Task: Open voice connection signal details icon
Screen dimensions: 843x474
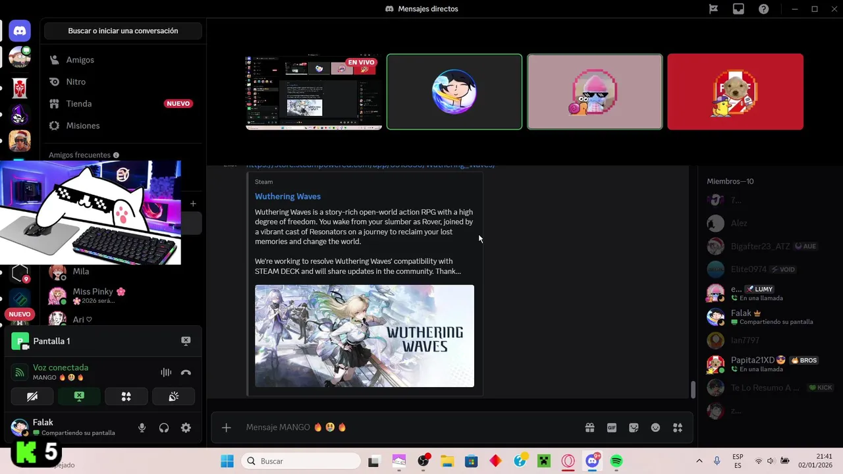Action: tap(20, 373)
